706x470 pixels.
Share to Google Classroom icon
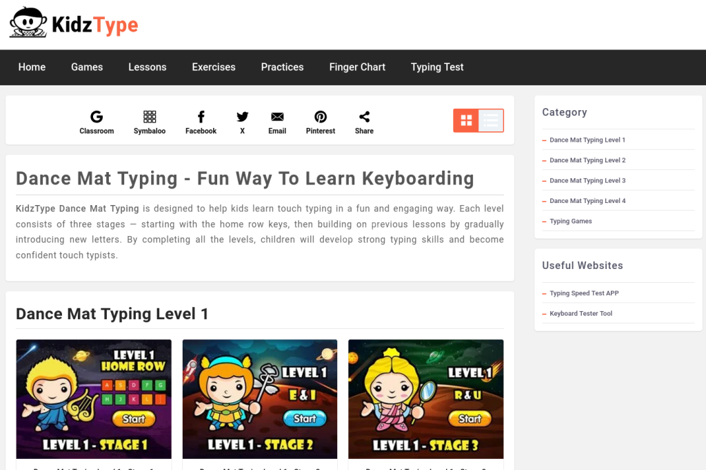tap(97, 117)
